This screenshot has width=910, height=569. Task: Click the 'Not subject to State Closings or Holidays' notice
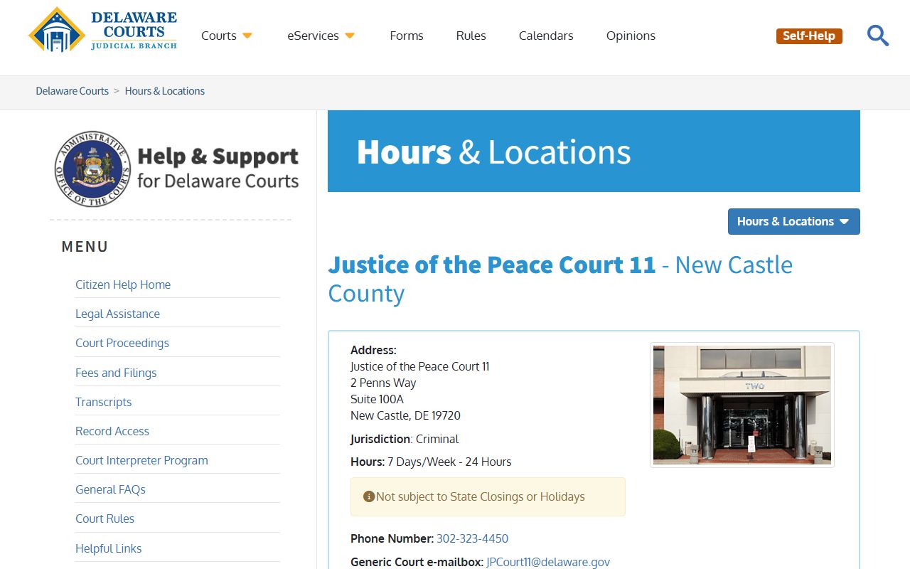(x=488, y=496)
